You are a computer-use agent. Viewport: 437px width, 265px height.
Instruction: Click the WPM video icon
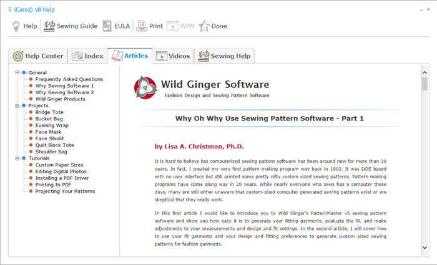pos(172,26)
